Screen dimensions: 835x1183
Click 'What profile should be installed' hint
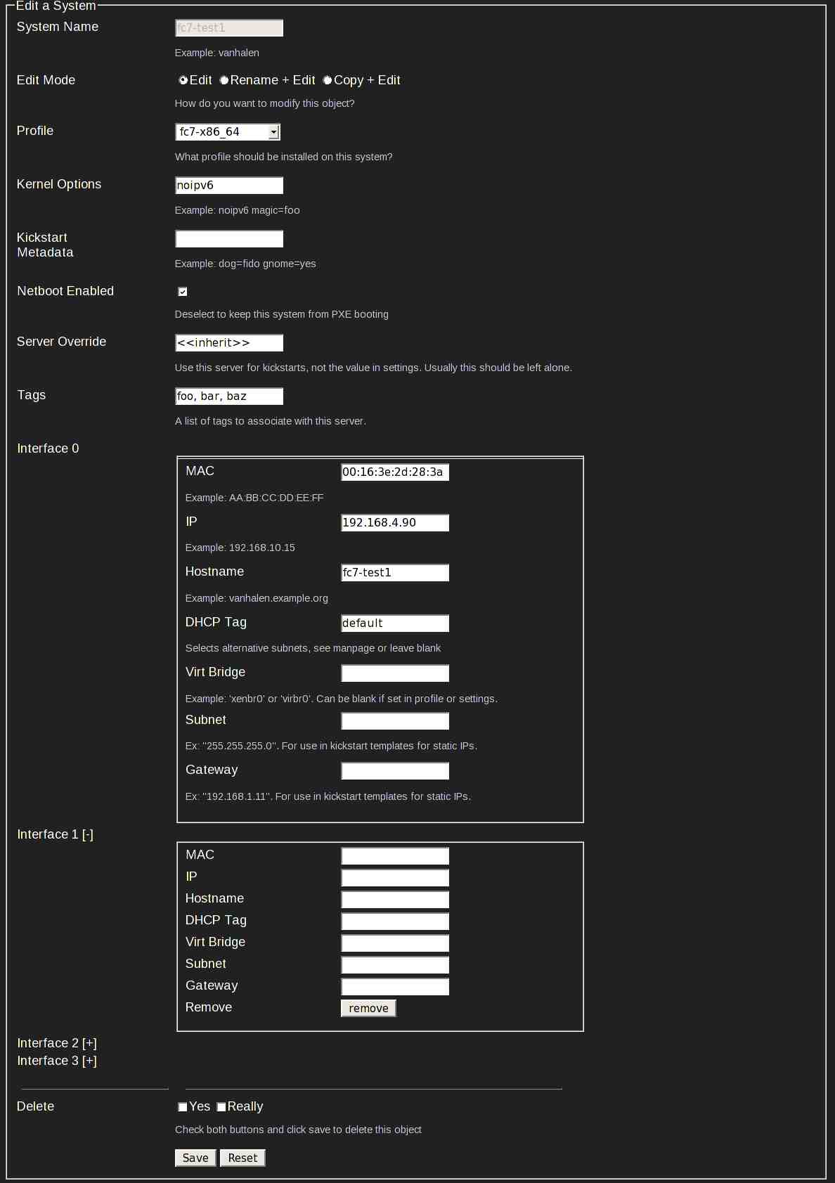(x=284, y=157)
